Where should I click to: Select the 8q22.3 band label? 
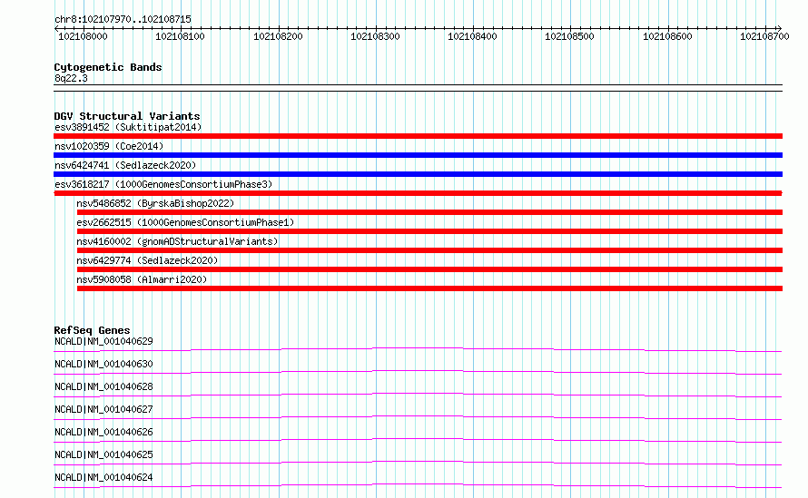(71, 78)
